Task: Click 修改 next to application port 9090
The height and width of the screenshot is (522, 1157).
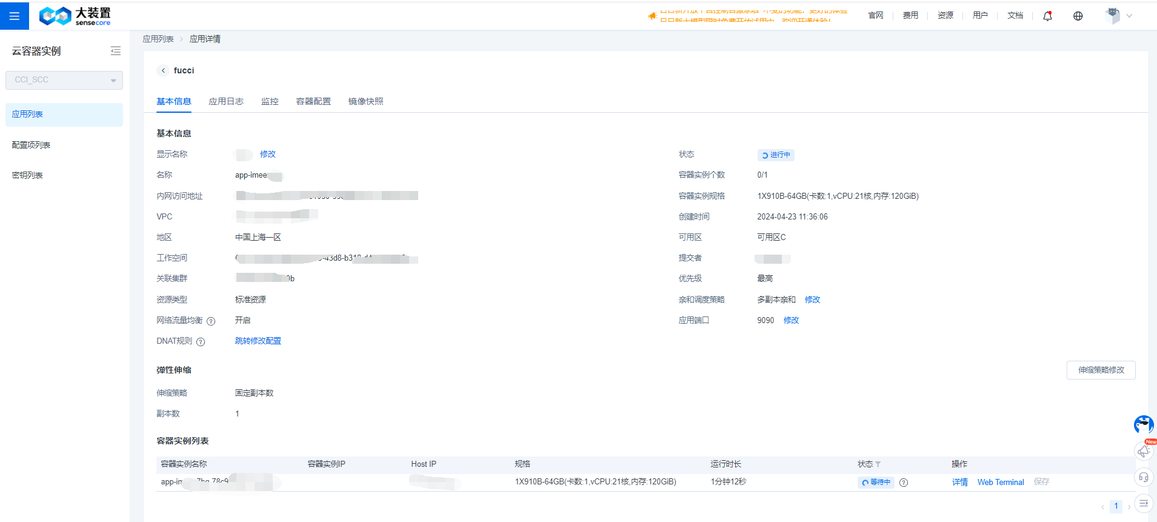Action: [x=791, y=320]
